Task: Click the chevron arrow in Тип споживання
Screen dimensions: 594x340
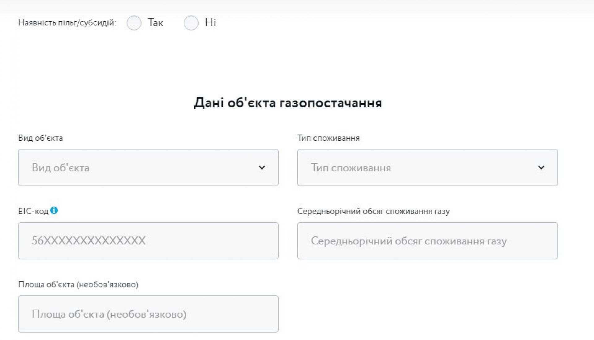Action: (541, 167)
